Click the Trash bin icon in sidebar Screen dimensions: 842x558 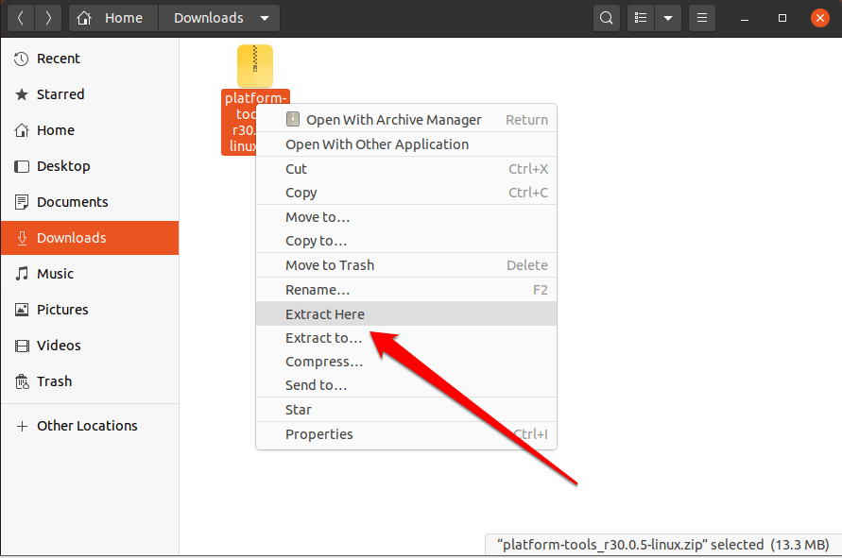click(22, 381)
